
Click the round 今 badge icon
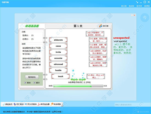(145, 18)
